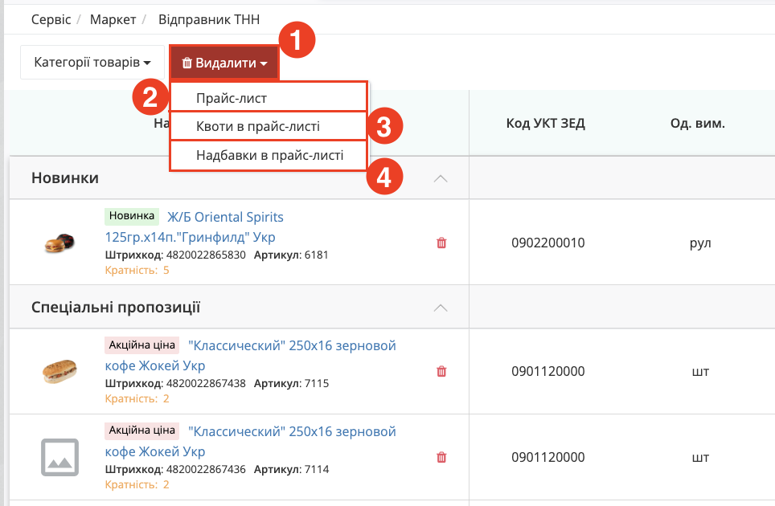Viewport: 775px width, 506px height.
Task: Open the Ж/Б Oriental Spirits product link
Action: click(195, 227)
